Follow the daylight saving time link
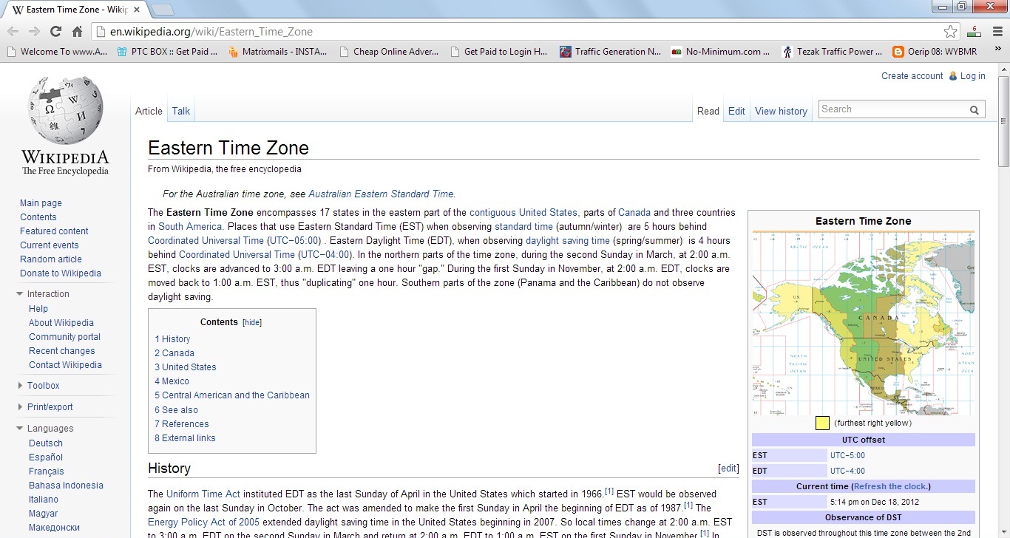This screenshot has height=538, width=1010. pos(568,241)
